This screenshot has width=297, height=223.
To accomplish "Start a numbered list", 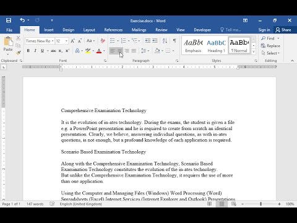I will 123,41.
